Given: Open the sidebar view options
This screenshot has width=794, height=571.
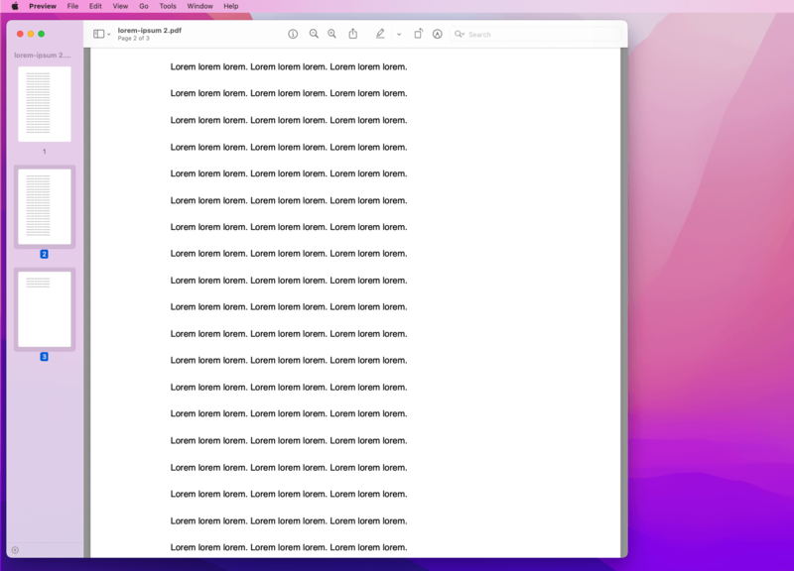Looking at the screenshot, I should [97, 33].
